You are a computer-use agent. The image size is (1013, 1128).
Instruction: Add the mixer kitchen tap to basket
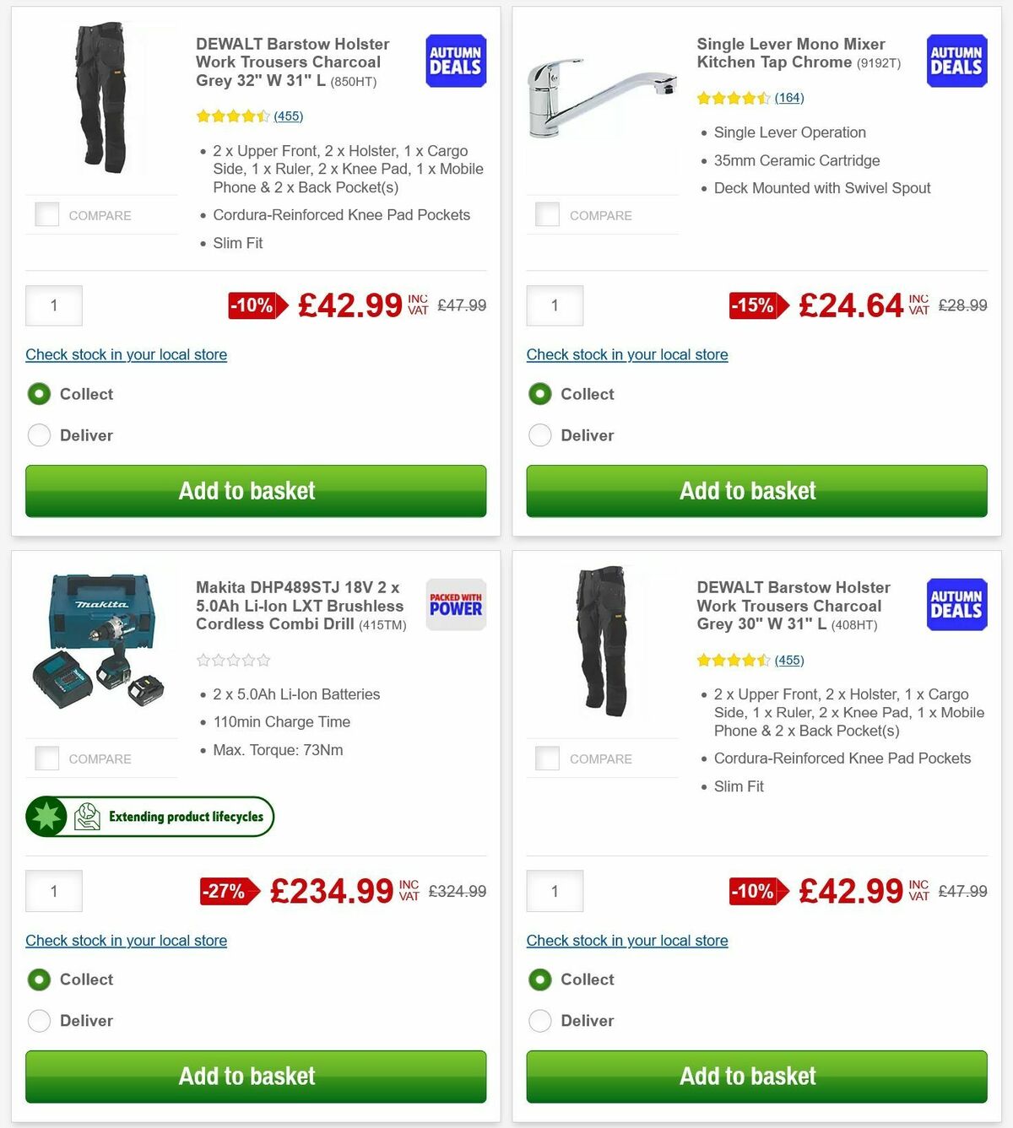(748, 490)
